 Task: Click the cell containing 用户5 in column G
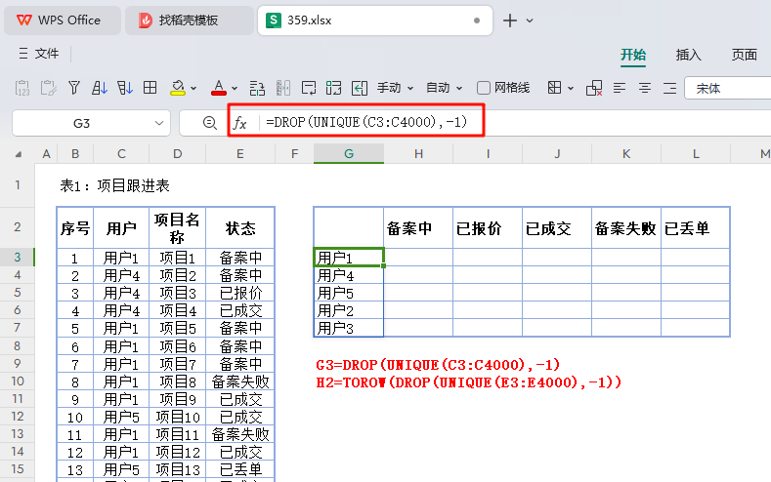pos(349,293)
